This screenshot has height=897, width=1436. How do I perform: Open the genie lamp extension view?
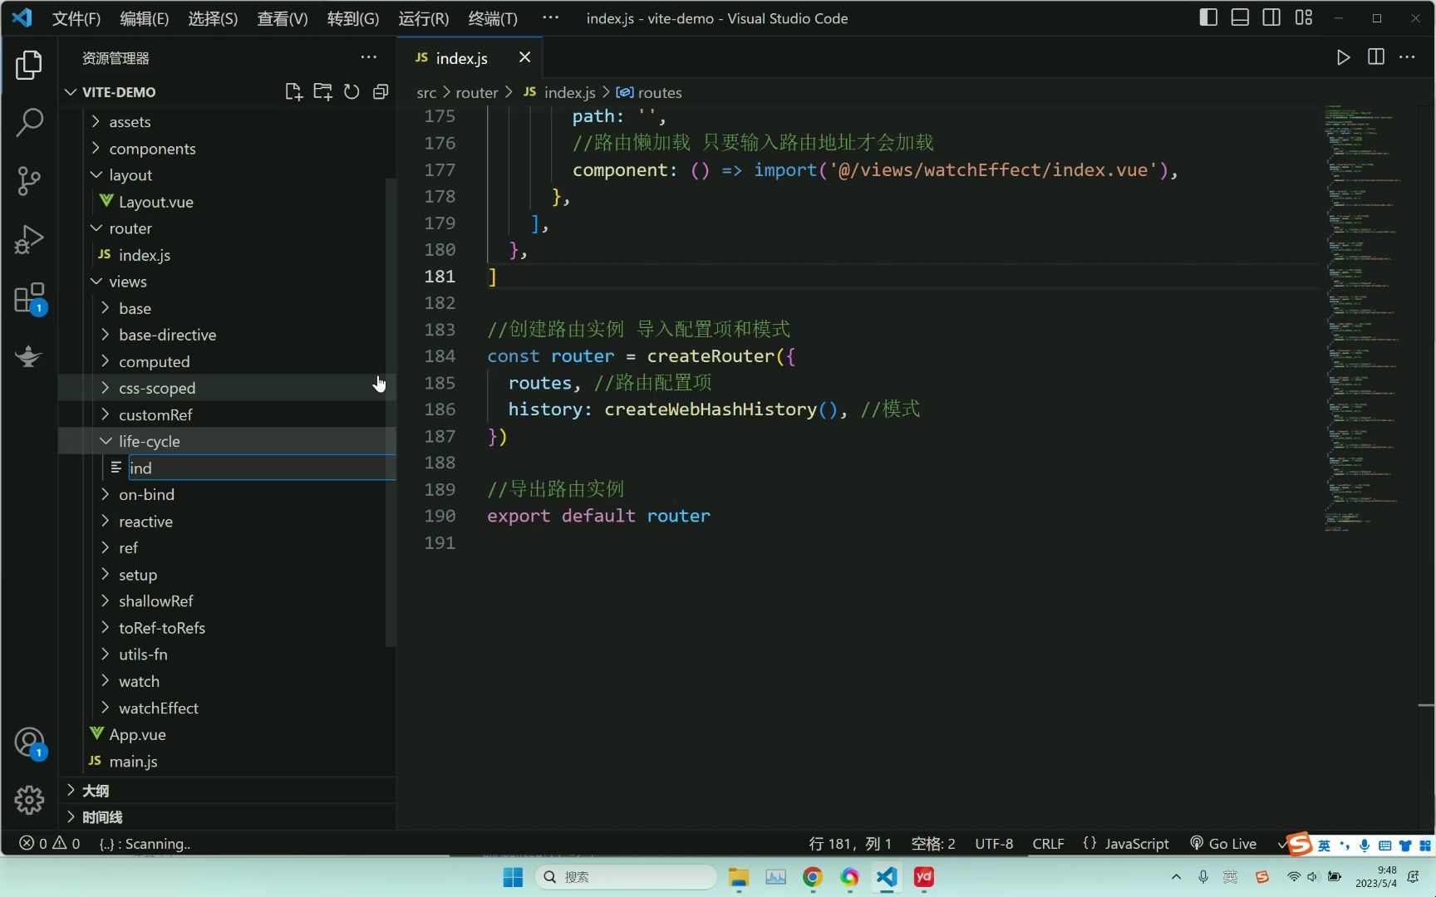(x=29, y=356)
